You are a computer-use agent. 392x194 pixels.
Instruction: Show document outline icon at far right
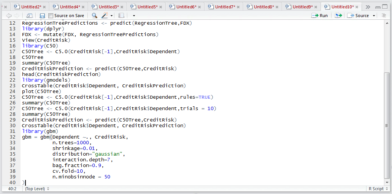pos(384,16)
